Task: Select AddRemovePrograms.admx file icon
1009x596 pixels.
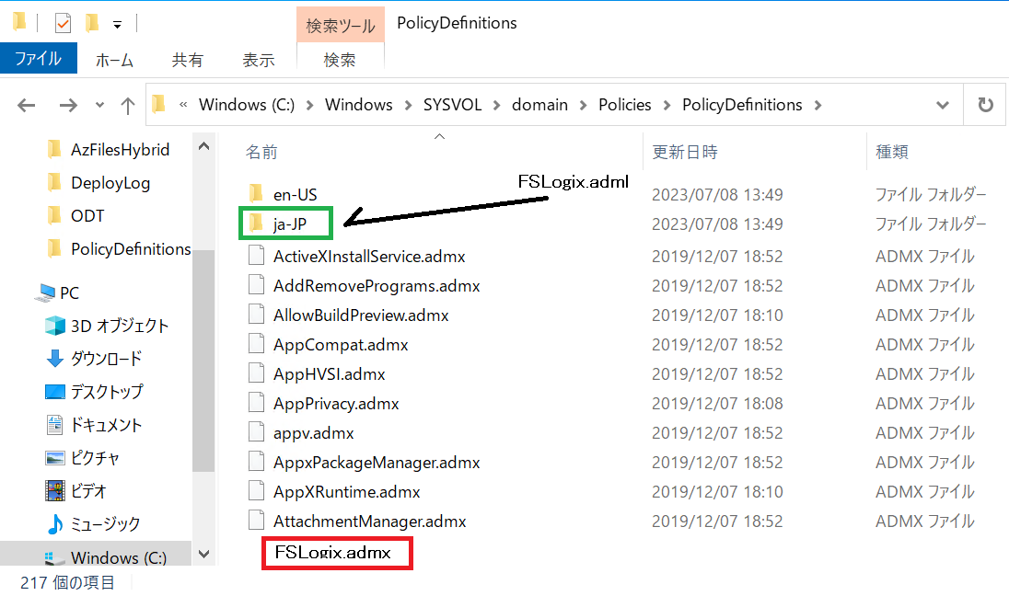Action: 256,285
